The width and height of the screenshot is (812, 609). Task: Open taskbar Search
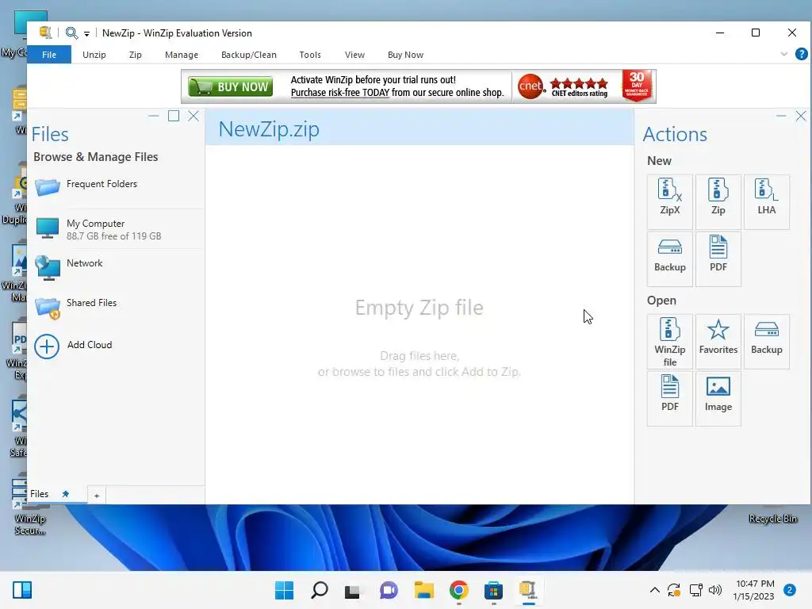tap(319, 590)
